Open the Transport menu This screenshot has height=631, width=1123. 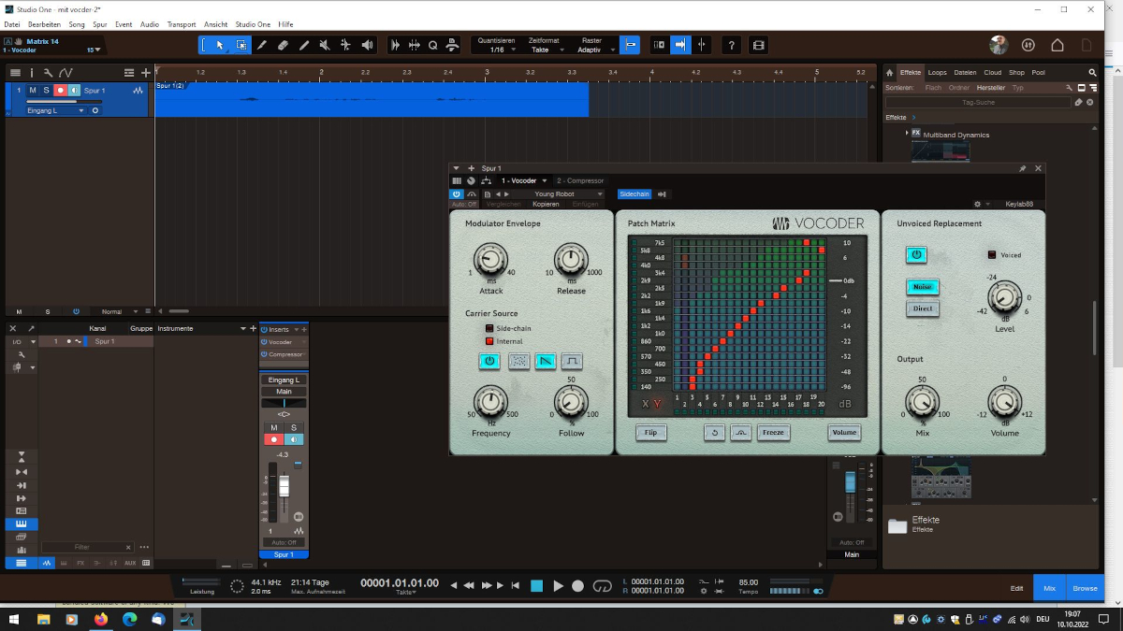coord(182,24)
